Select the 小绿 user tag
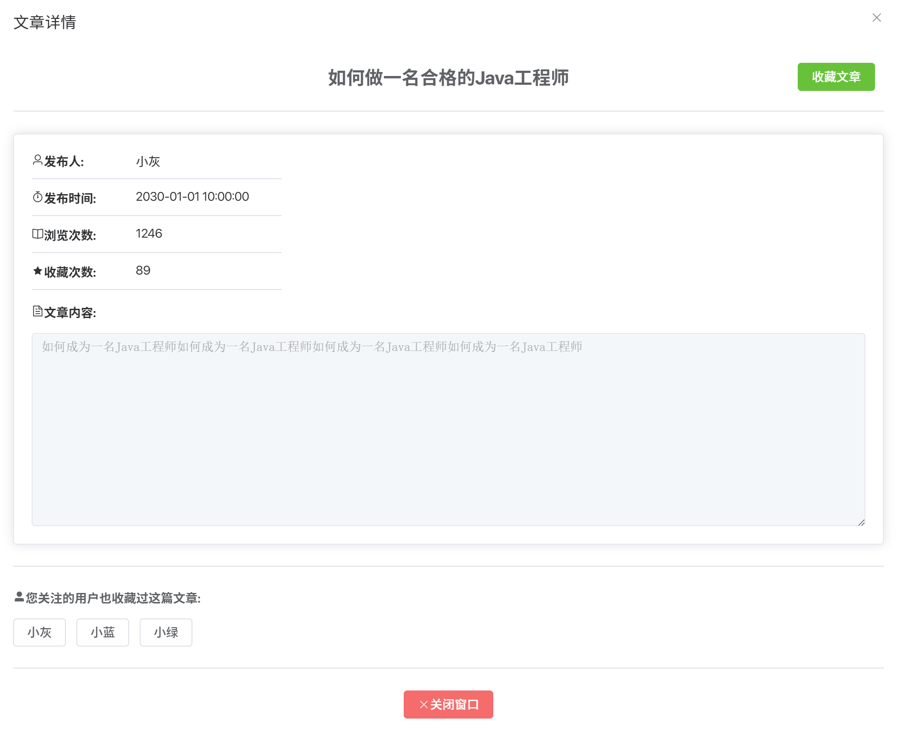Image resolution: width=897 pixels, height=730 pixels. [x=166, y=632]
